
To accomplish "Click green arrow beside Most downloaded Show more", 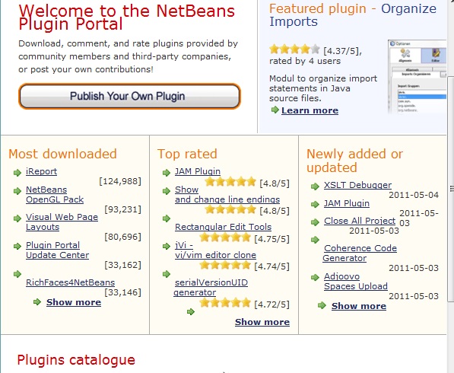I will 37,302.
